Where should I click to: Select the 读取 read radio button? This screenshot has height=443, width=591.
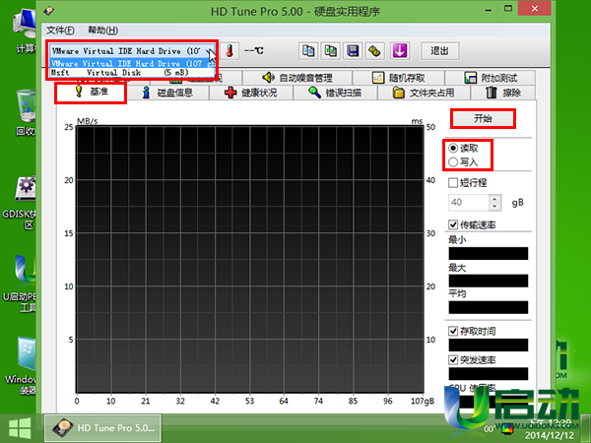453,148
